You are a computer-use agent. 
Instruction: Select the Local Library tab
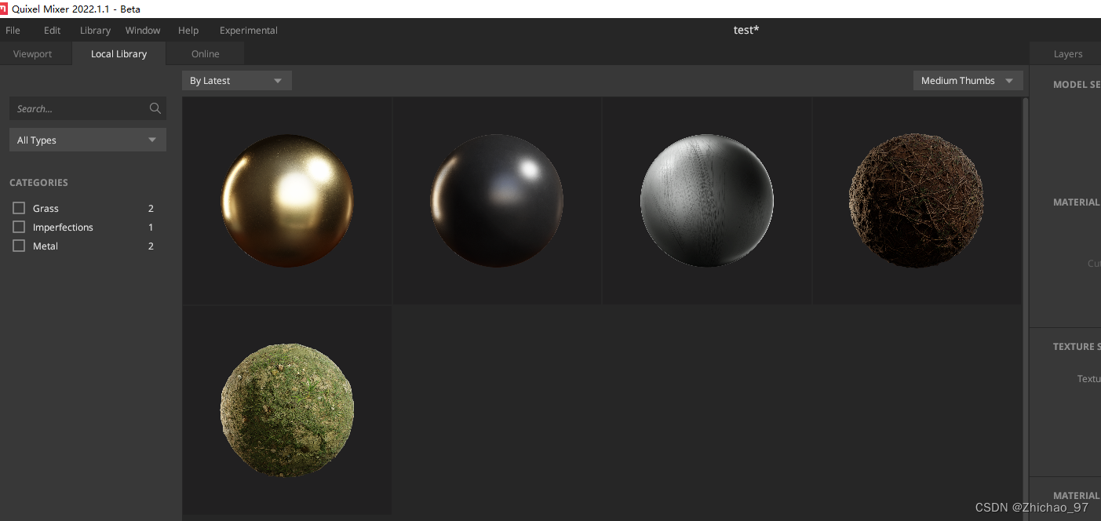[118, 53]
